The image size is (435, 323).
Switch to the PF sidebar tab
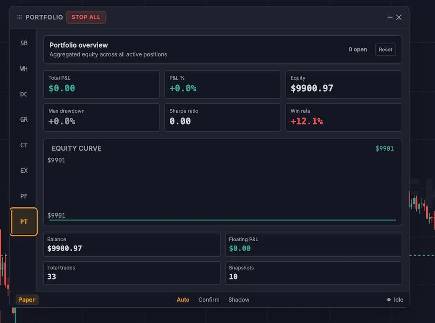pos(24,196)
